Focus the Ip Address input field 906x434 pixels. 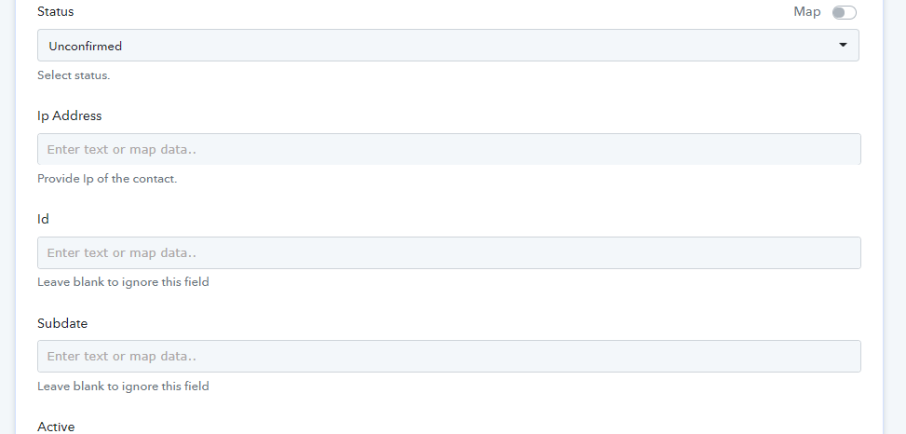449,149
